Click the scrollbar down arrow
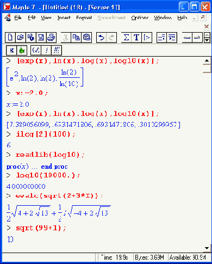 (207, 248)
